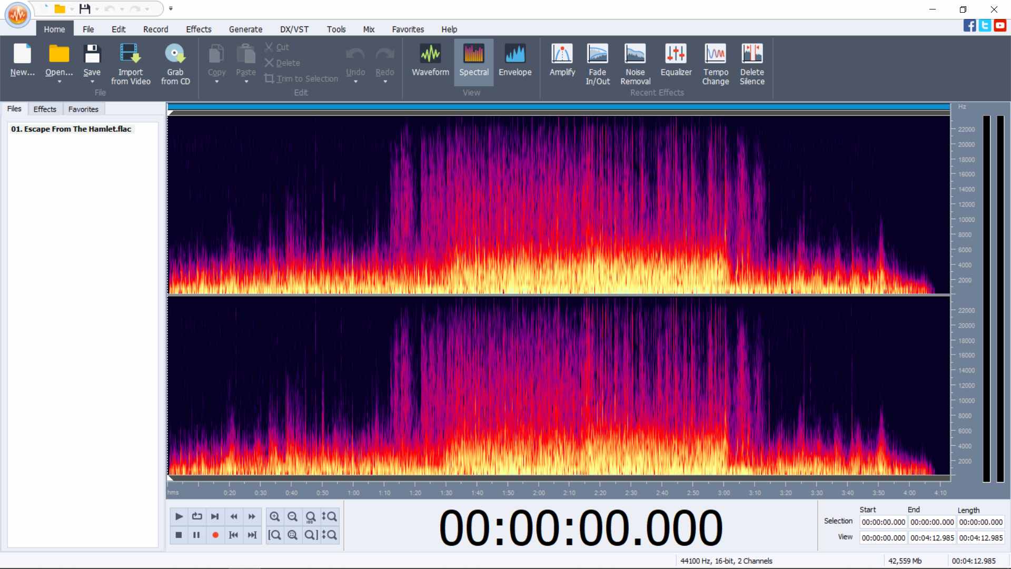Click the Equalizer icon in the ribbon
This screenshot has height=569, width=1011.
(676, 61)
